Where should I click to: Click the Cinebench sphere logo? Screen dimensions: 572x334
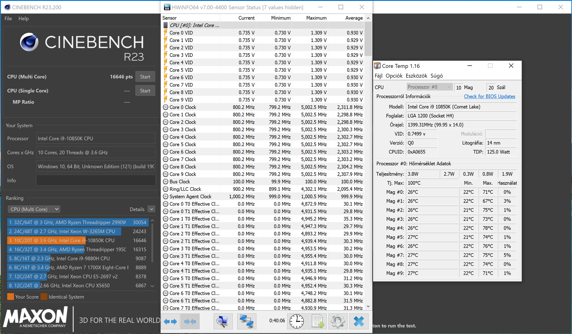coord(29,42)
